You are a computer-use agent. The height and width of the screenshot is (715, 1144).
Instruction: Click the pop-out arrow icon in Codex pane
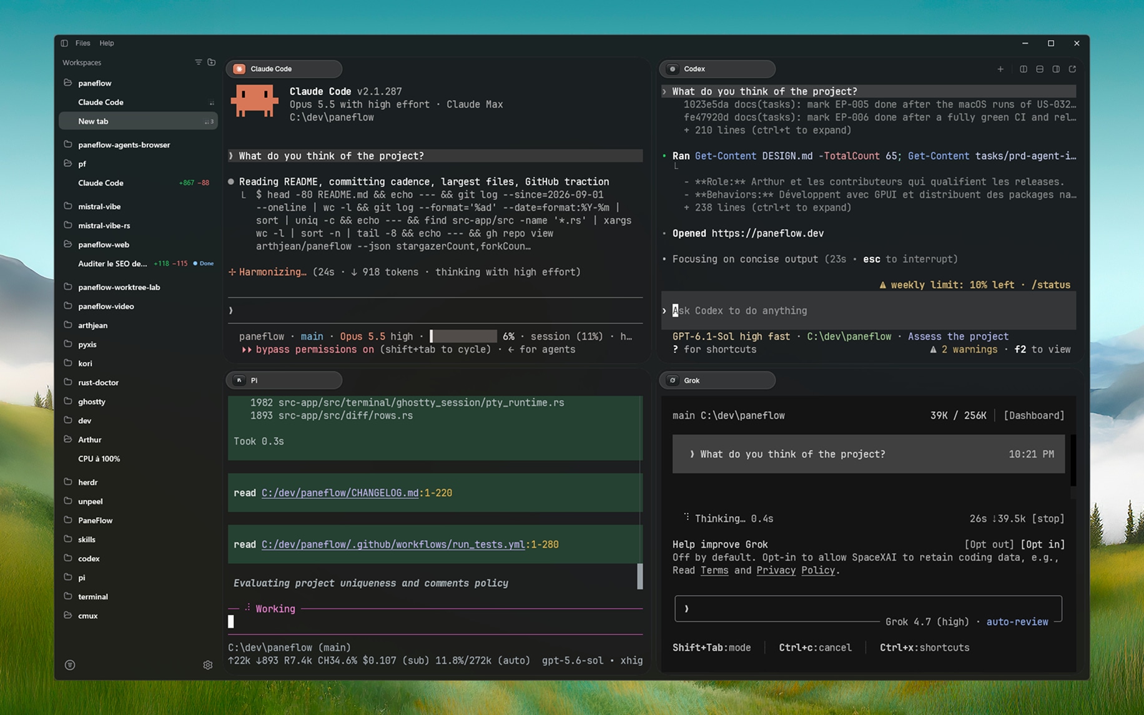pyautogui.click(x=1072, y=69)
